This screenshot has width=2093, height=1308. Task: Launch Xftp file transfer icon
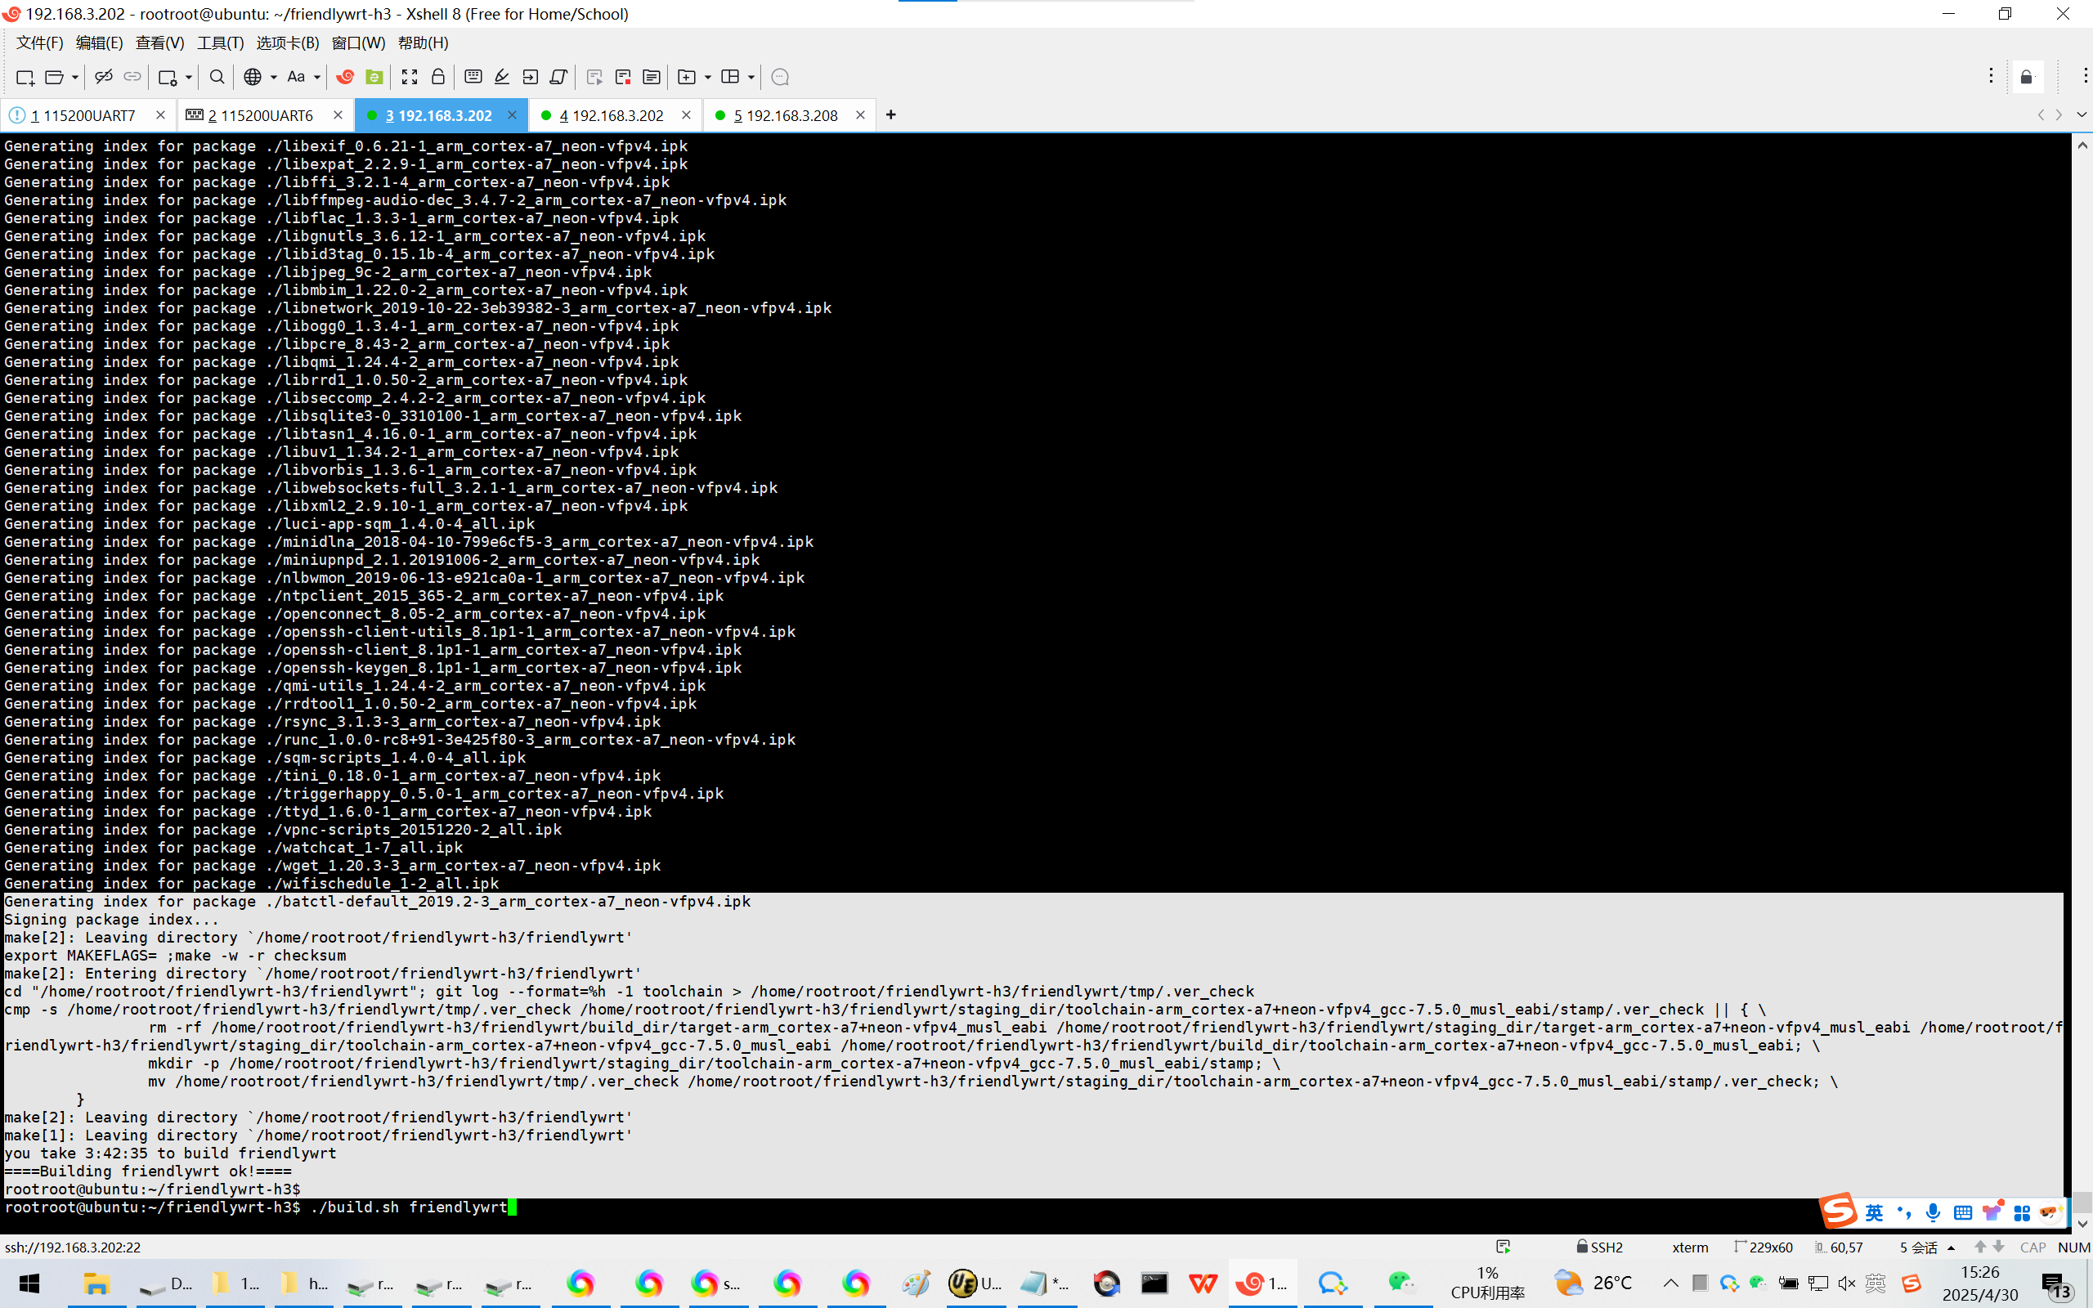pyautogui.click(x=374, y=77)
